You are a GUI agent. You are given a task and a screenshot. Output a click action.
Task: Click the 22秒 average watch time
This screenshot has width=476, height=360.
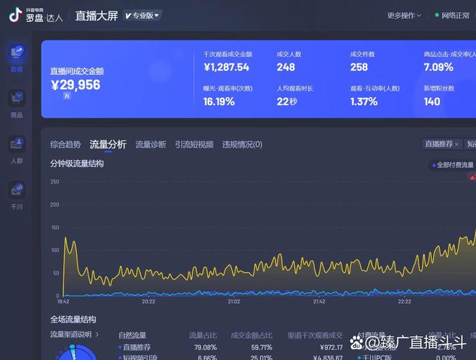[287, 102]
